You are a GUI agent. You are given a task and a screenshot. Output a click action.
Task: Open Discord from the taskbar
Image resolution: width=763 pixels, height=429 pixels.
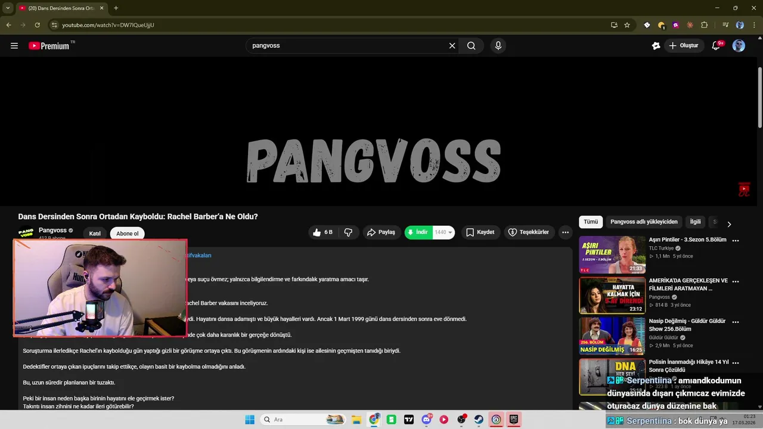(426, 419)
